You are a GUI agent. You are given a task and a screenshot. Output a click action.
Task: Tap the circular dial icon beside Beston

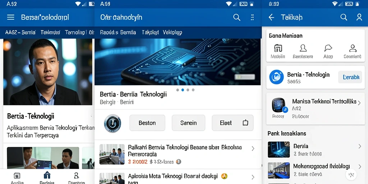(112, 123)
